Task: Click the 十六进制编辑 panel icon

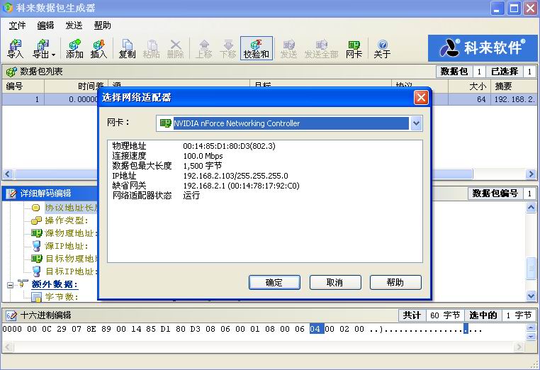Action: 11,315
